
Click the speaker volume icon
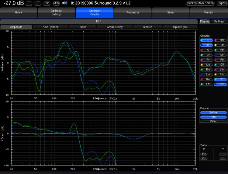click(x=65, y=3)
